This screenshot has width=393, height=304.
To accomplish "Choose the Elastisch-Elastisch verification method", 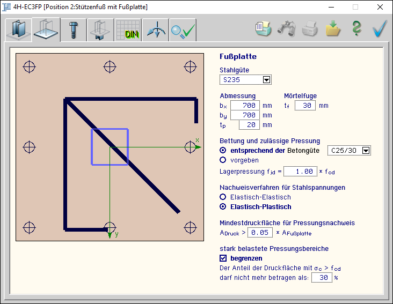I will point(223,197).
